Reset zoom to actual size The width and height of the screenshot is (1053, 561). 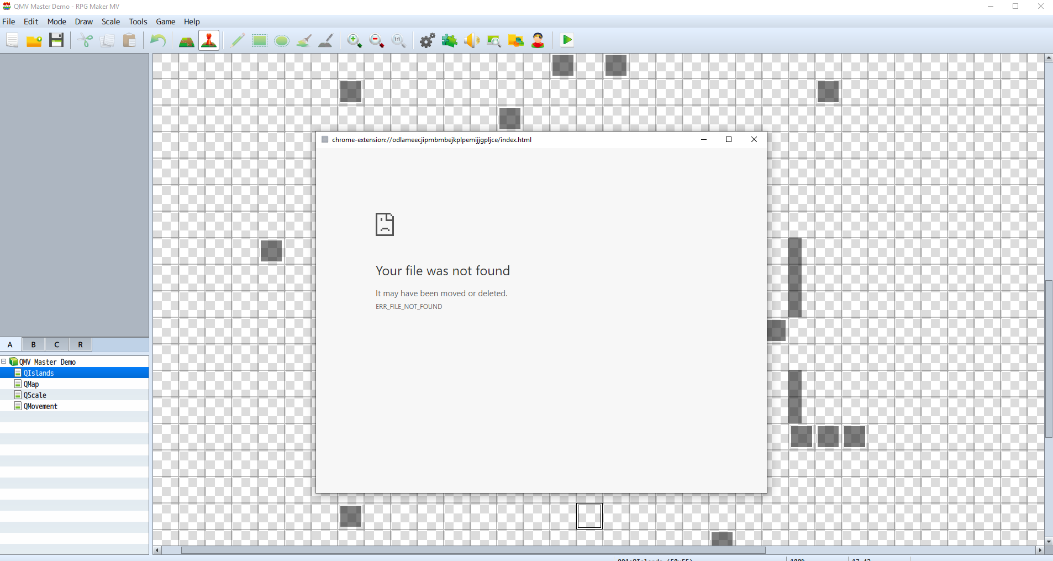click(x=399, y=40)
